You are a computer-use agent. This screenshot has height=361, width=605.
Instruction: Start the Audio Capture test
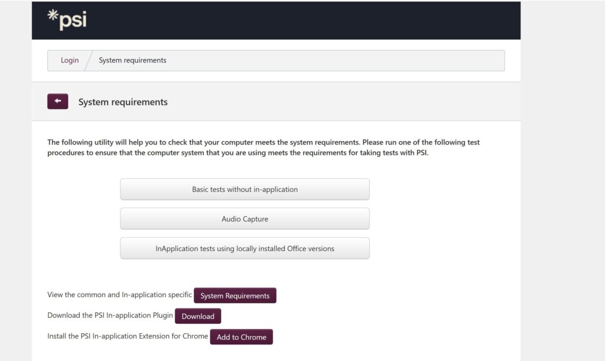(x=245, y=219)
